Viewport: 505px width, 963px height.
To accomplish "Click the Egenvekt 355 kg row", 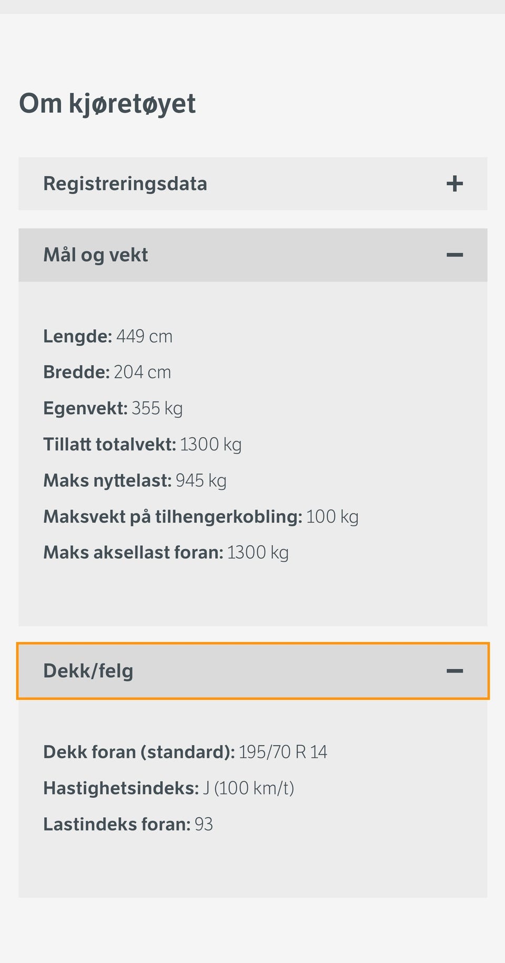I will pos(113,408).
